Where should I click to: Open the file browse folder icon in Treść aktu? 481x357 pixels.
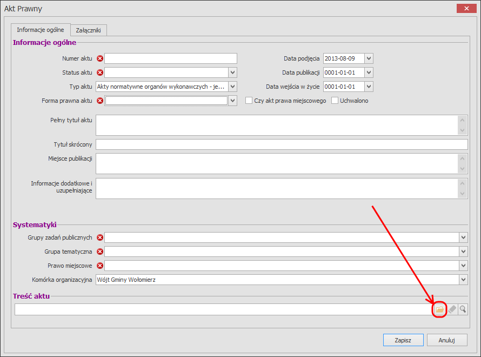439,309
